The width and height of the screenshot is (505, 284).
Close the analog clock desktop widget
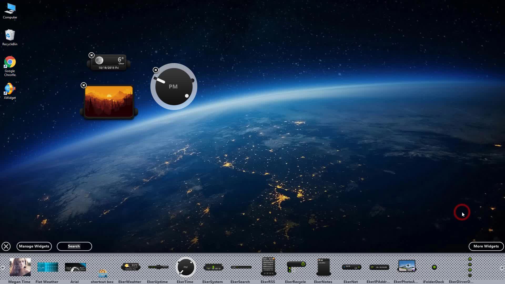coord(156,70)
